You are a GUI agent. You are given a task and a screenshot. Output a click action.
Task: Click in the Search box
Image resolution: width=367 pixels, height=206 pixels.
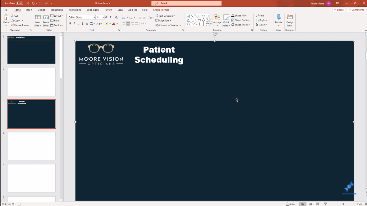[x=186, y=3]
